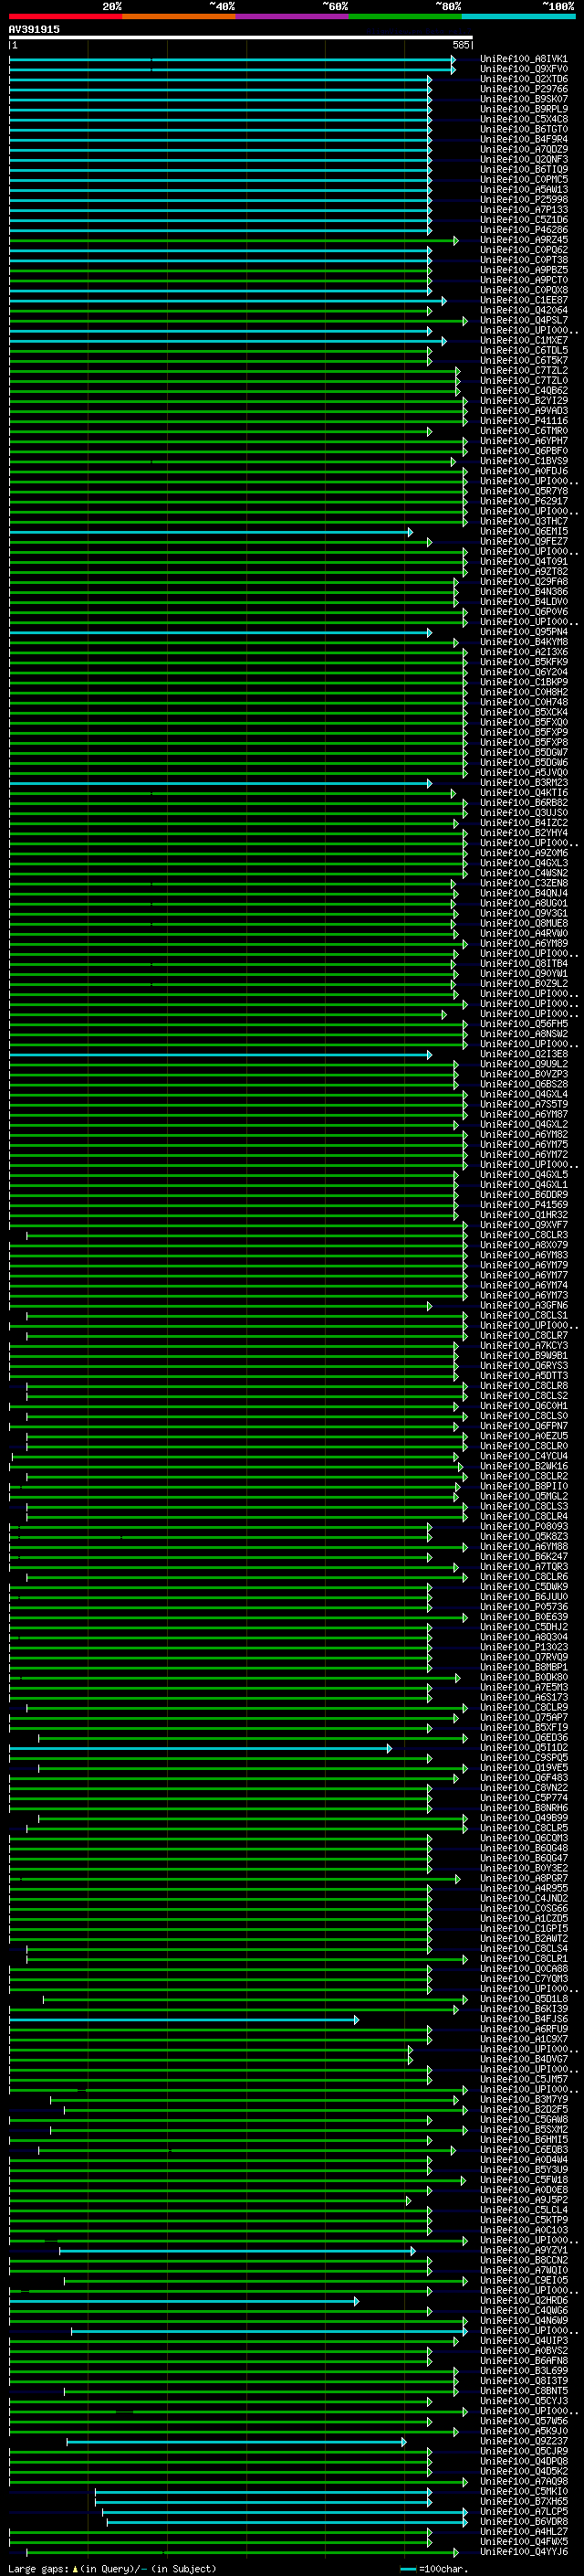Click cyan alignment bar for UniRef100_Q6EMI5
This screenshot has height=2576, width=584.
coord(211,532)
